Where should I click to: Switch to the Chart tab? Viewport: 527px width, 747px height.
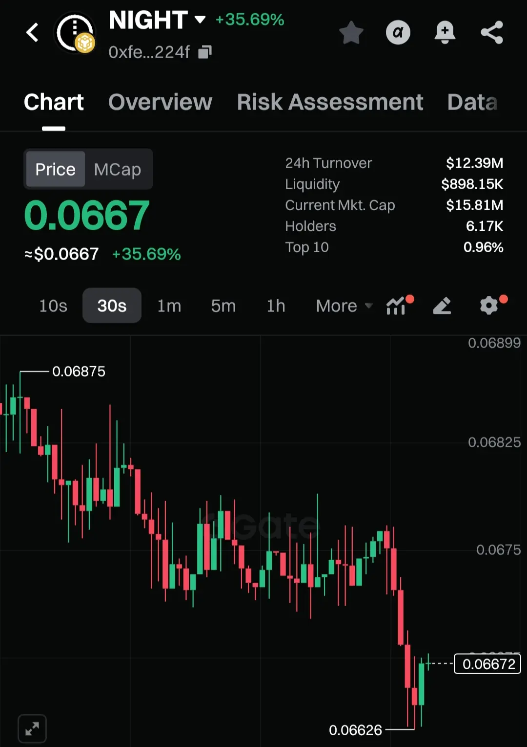click(x=54, y=102)
